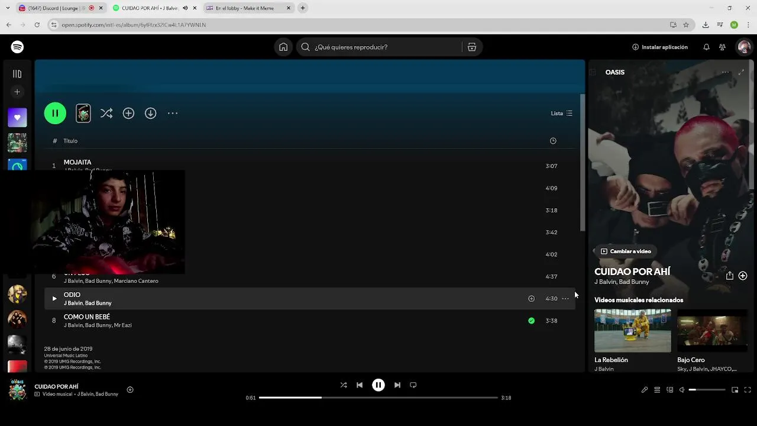Skip to next track

[397, 385]
